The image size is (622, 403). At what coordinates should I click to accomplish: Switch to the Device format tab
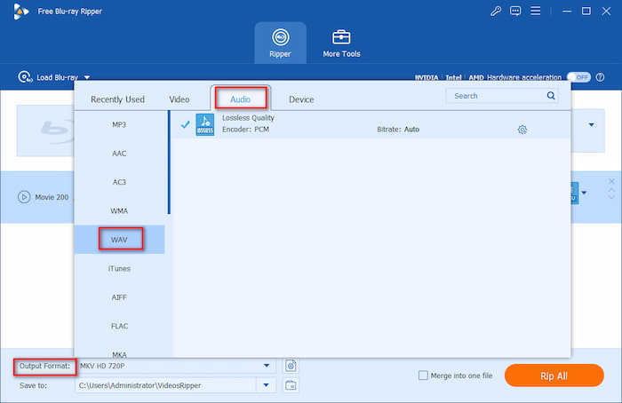[301, 99]
